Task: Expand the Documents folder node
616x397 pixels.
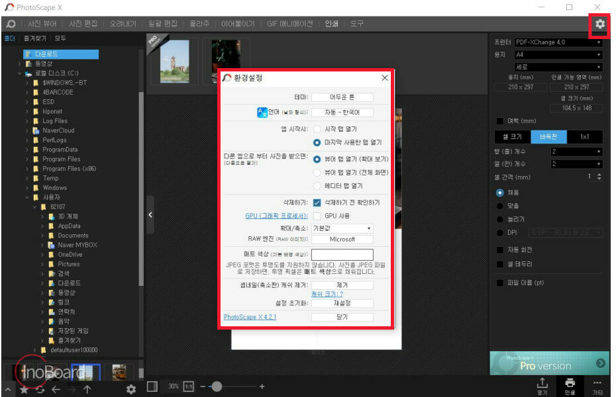Action: [42, 236]
